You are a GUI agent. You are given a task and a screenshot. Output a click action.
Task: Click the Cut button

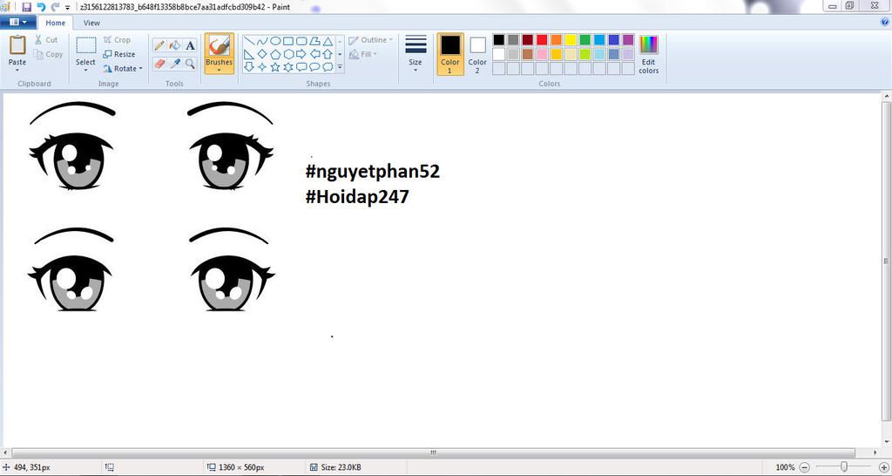point(46,40)
